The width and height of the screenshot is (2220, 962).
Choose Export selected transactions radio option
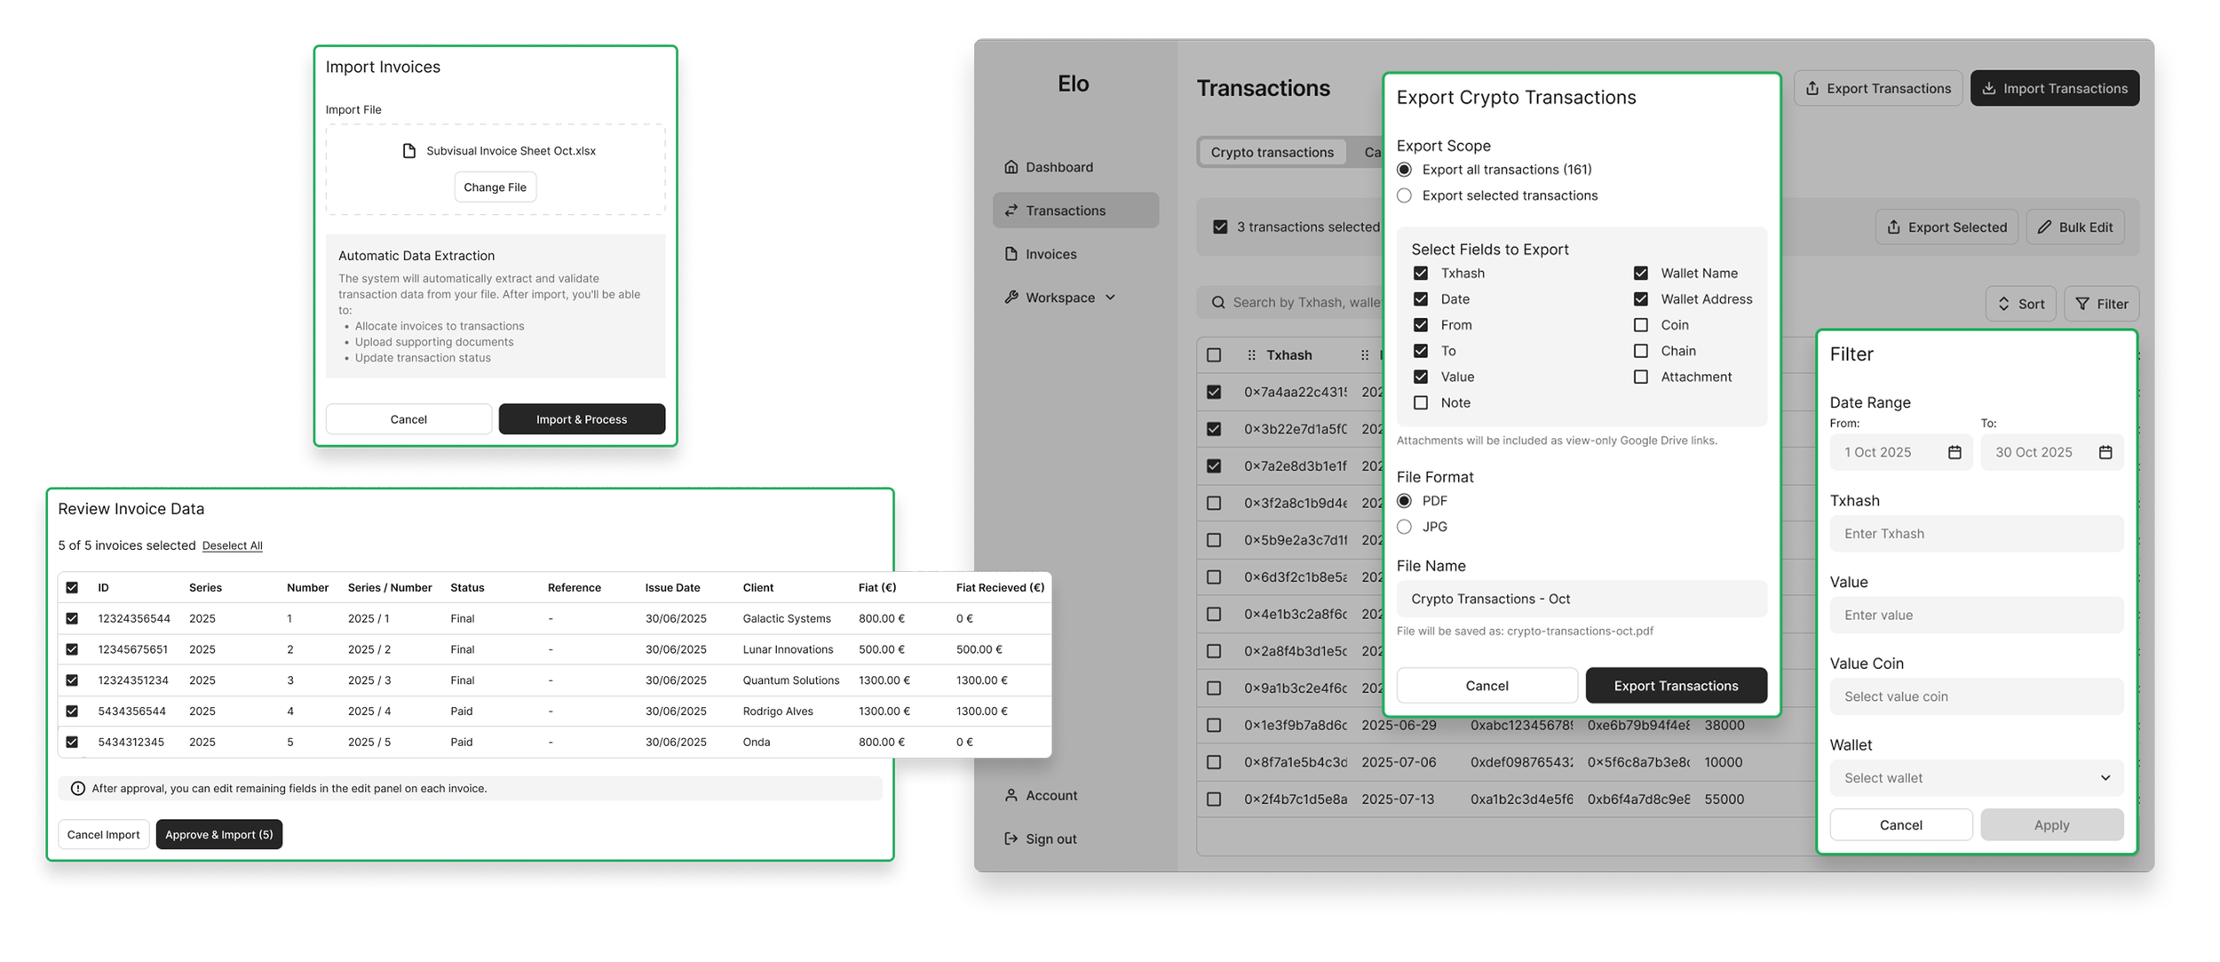click(1404, 195)
